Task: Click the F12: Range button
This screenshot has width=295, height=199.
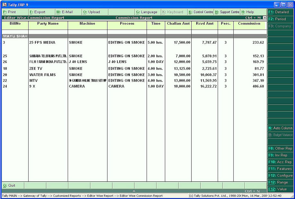Action: pos(280,182)
